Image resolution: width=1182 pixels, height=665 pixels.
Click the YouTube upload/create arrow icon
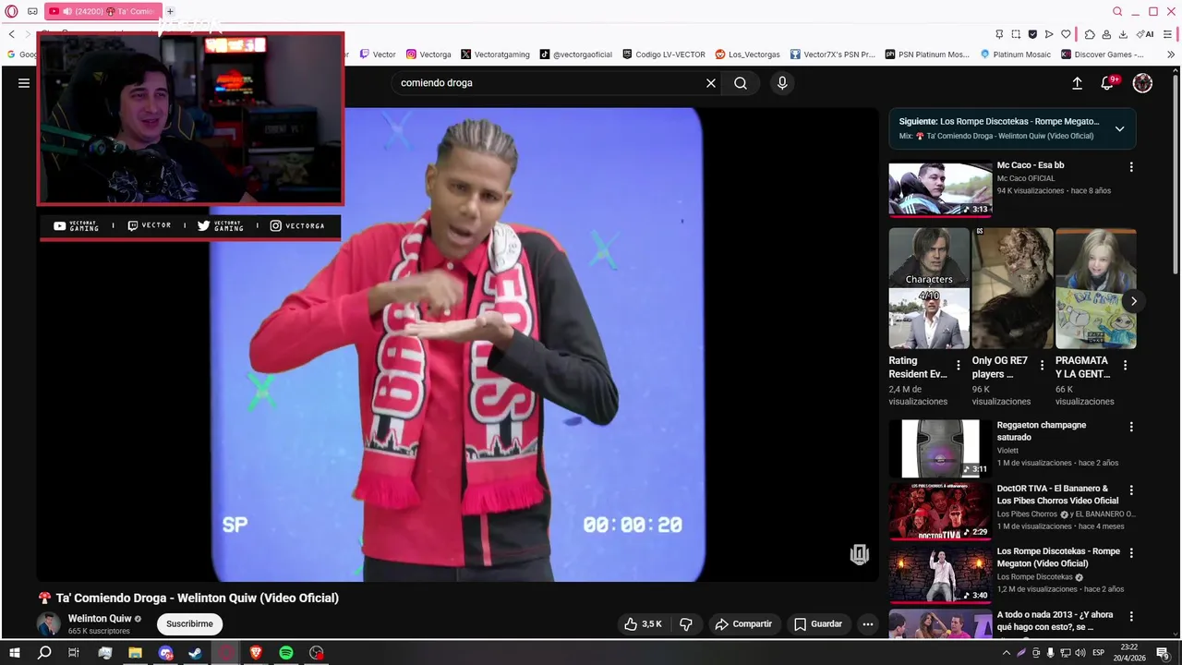[x=1077, y=83]
